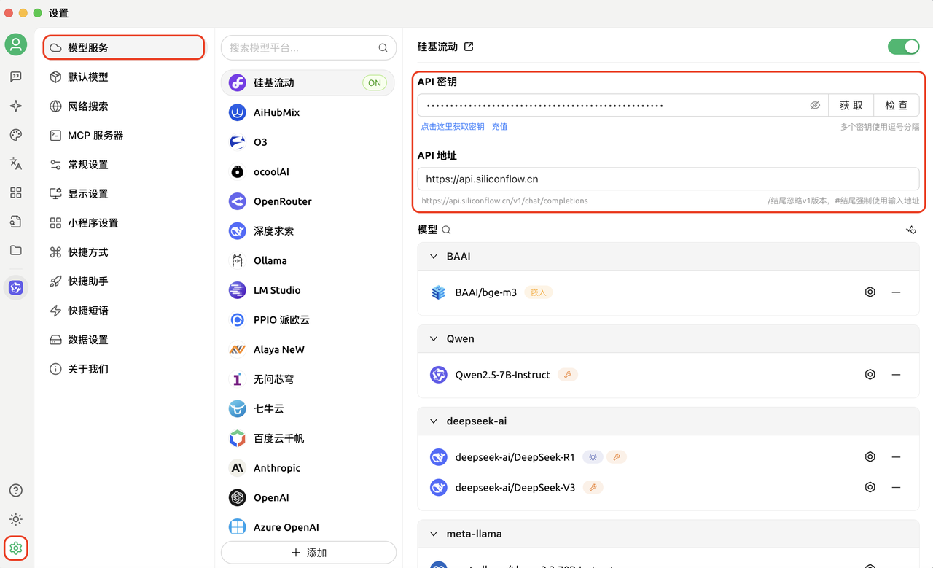Toggle API key visibility eye icon
933x568 pixels.
click(x=815, y=106)
